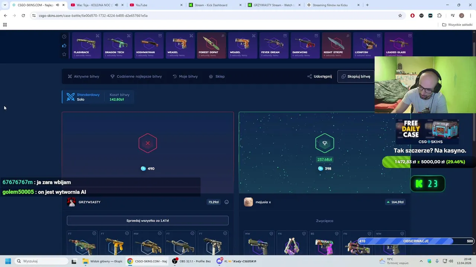
Task: Toggle check mark on GRZYWIASTY's first FT skin
Action: [x=94, y=233]
